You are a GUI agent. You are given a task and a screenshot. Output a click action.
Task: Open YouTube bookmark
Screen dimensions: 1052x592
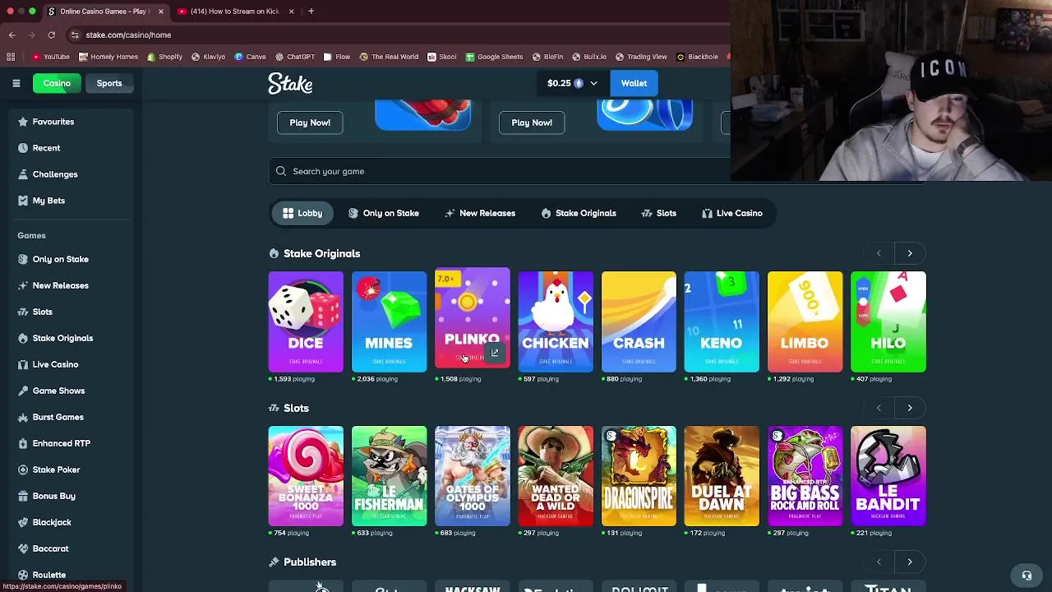tap(51, 57)
